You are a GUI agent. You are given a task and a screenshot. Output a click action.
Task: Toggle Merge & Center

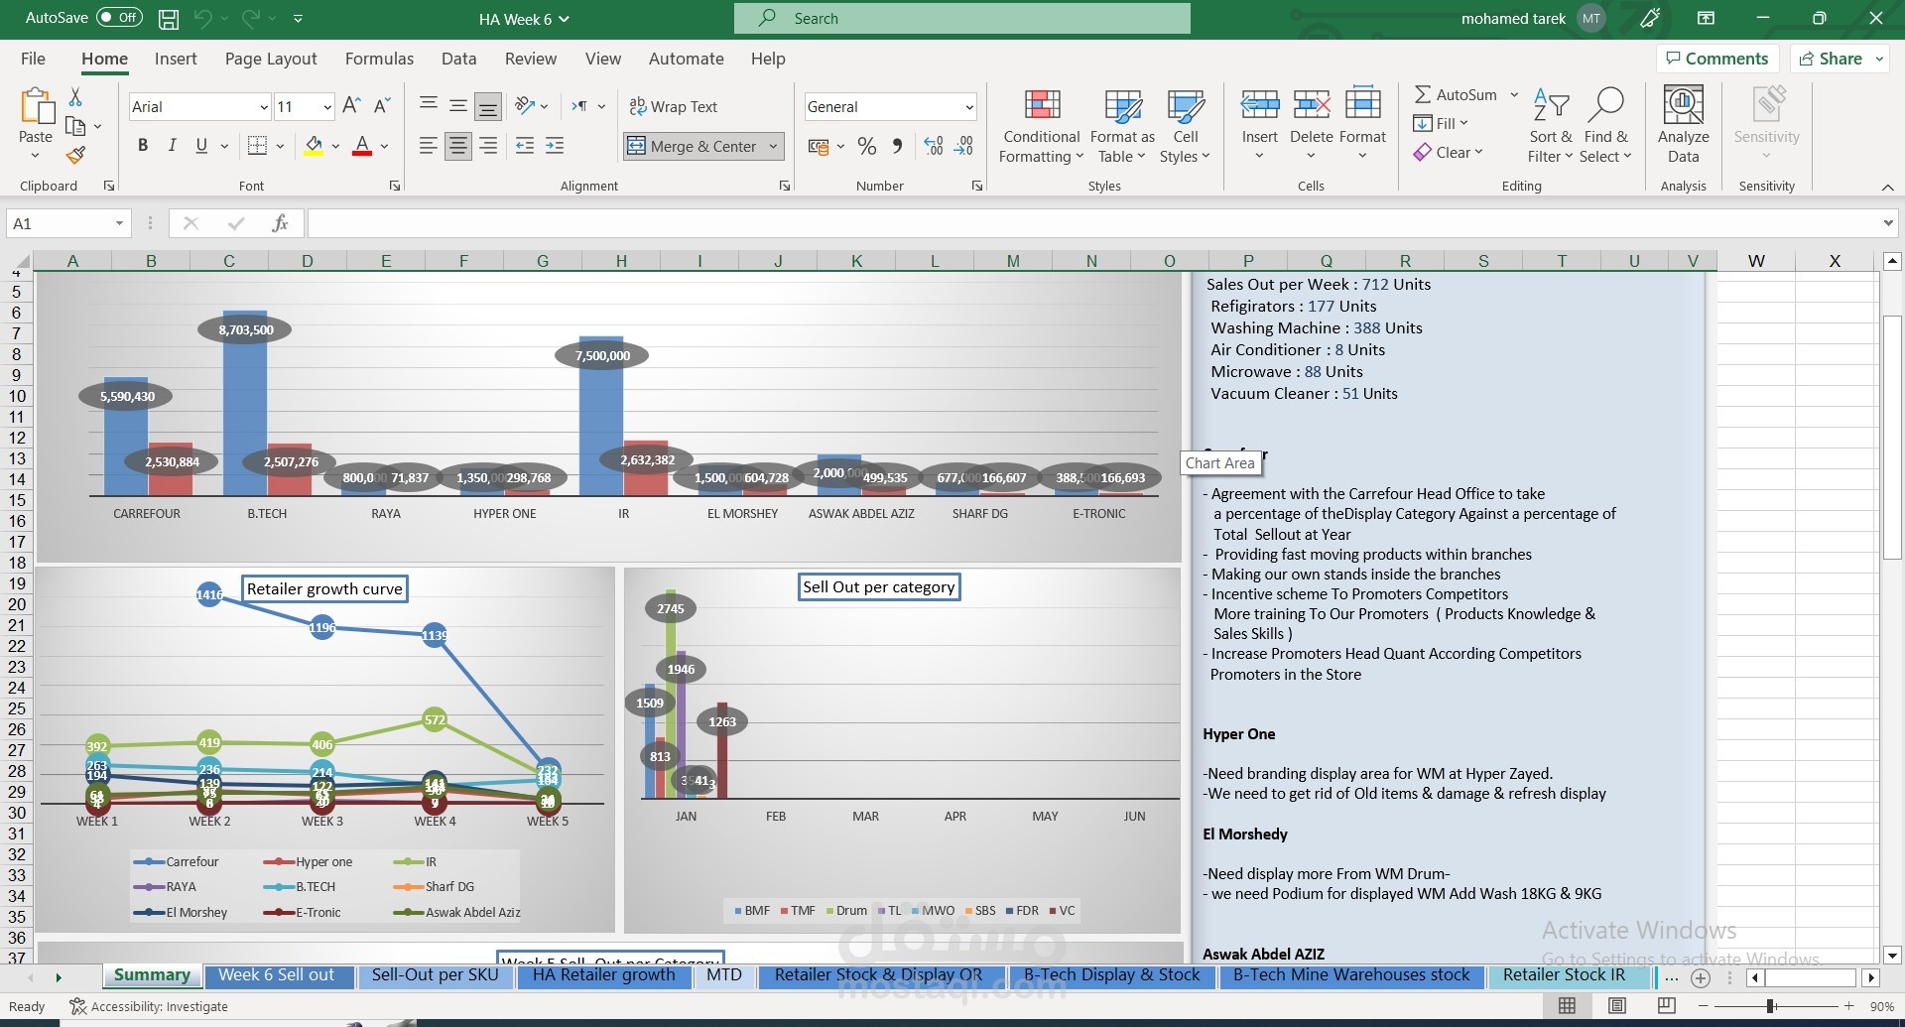point(694,146)
